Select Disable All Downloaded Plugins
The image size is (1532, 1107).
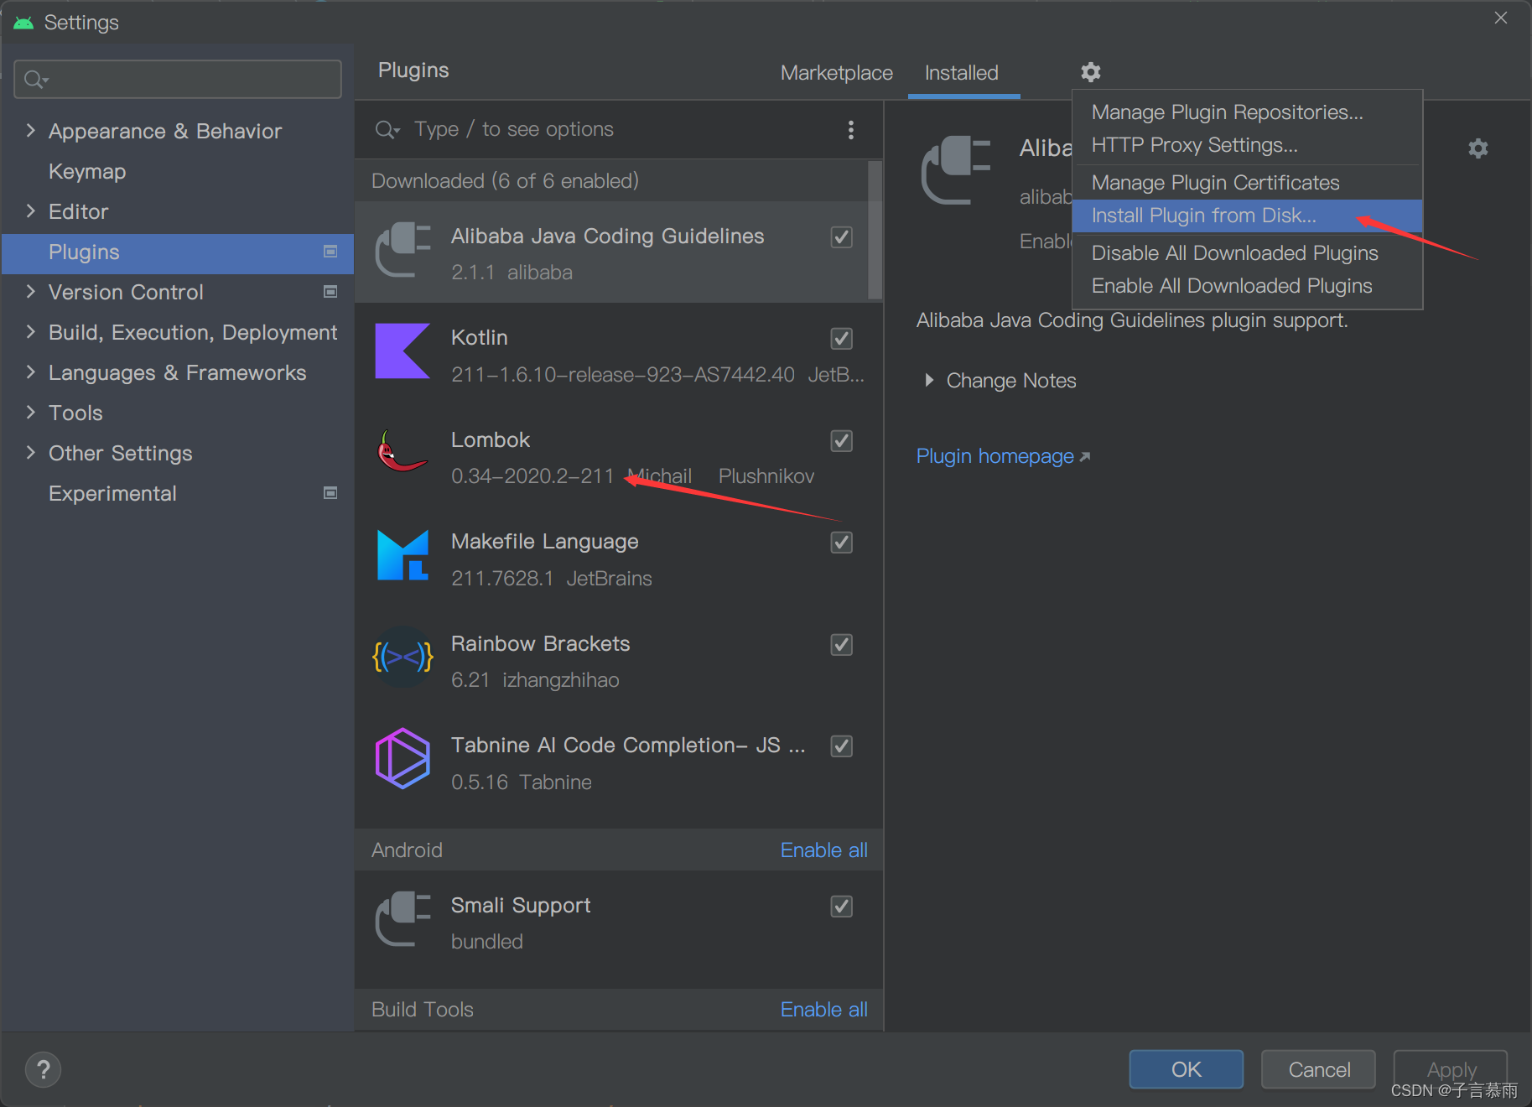click(1247, 253)
